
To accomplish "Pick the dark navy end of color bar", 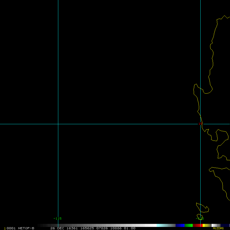I will pos(225,225).
